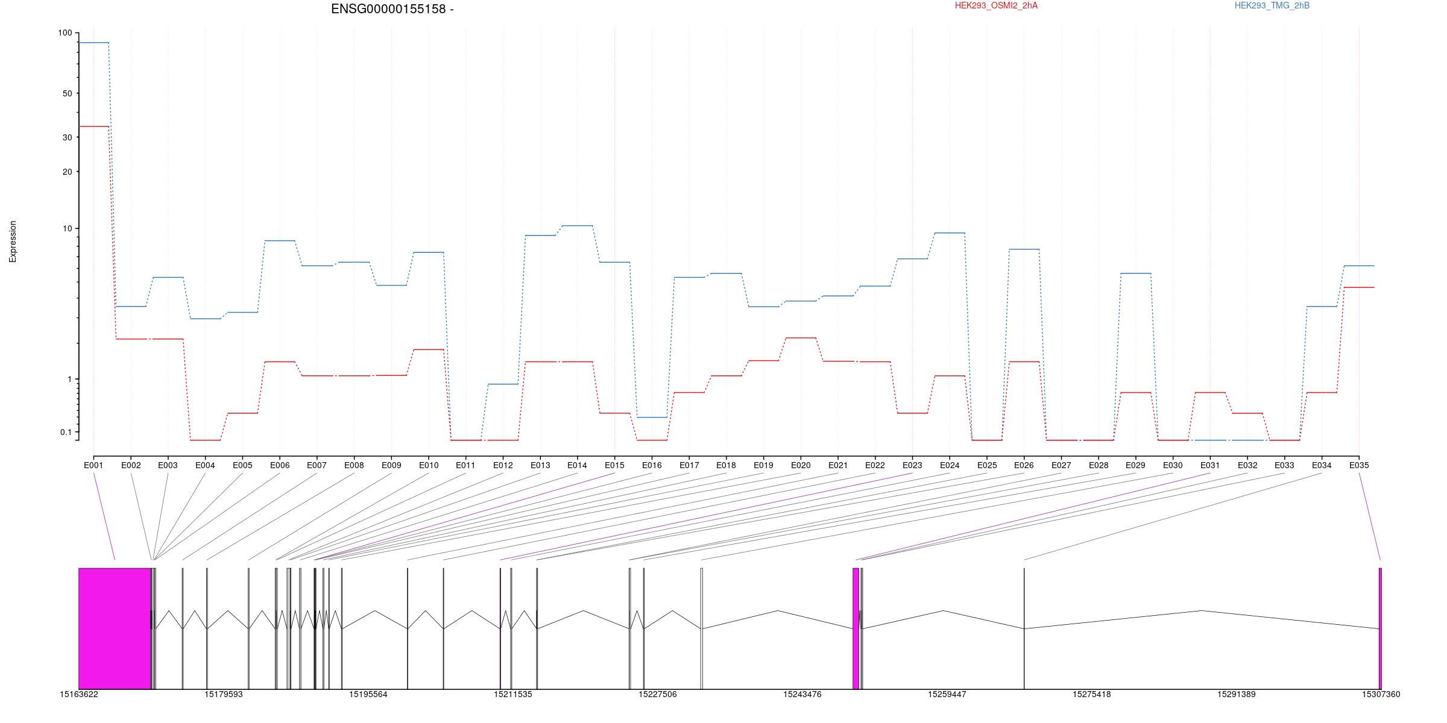Click exon label E020
This screenshot has height=723, width=1447.
pos(801,465)
